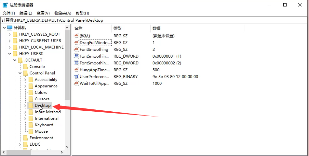The height and width of the screenshot is (156, 309).
Task: Click the data cell 9e 3e 03 80 12 00 00 00
Action: click(x=175, y=77)
